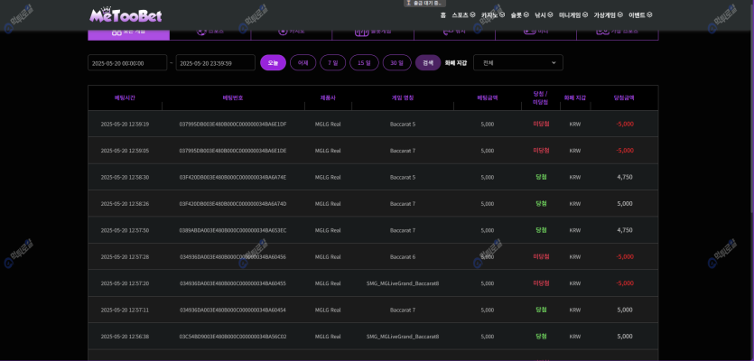Click the end date field 2025-05-20 23:59:59
The height and width of the screenshot is (361, 754).
coord(215,63)
